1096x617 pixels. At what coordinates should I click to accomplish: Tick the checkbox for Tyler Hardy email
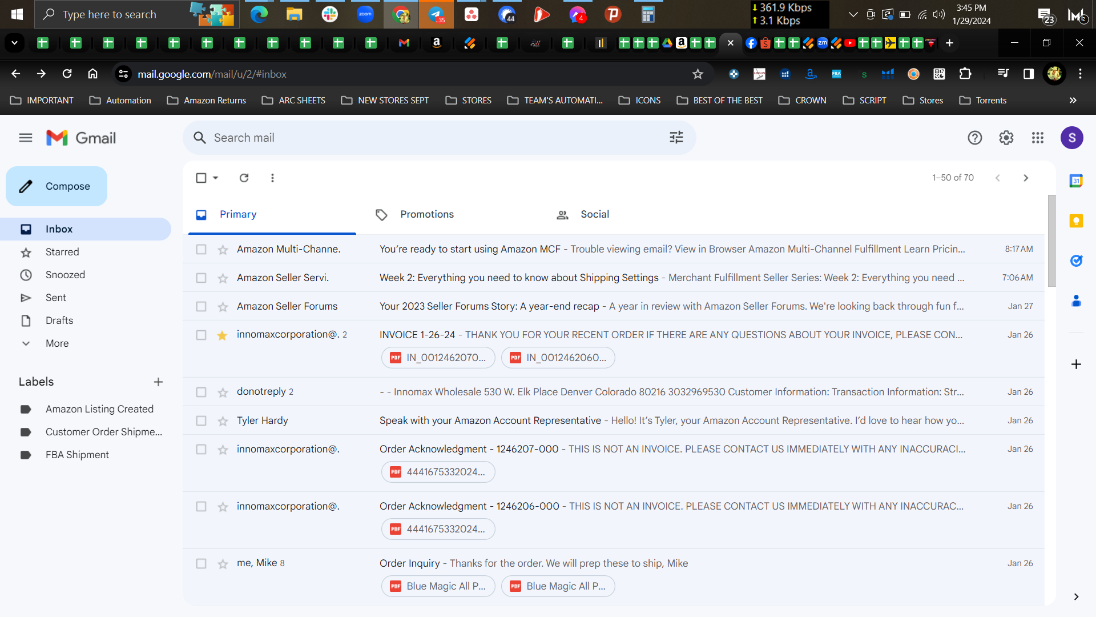[x=201, y=420]
